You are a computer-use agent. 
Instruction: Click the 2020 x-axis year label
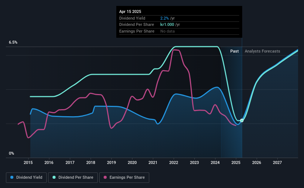pos(132,162)
